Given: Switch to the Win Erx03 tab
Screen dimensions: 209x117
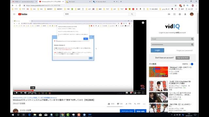Looking at the screenshot, I should 78,2.
